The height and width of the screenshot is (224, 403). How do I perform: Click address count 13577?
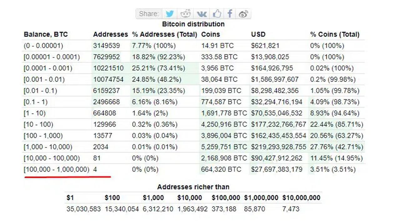[x=103, y=136]
